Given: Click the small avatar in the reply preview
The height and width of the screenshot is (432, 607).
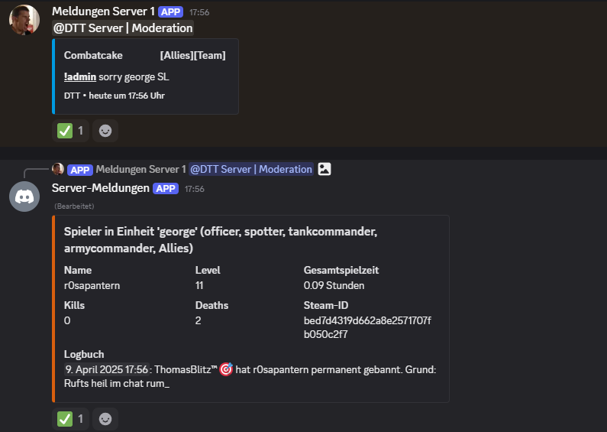Looking at the screenshot, I should tap(58, 169).
